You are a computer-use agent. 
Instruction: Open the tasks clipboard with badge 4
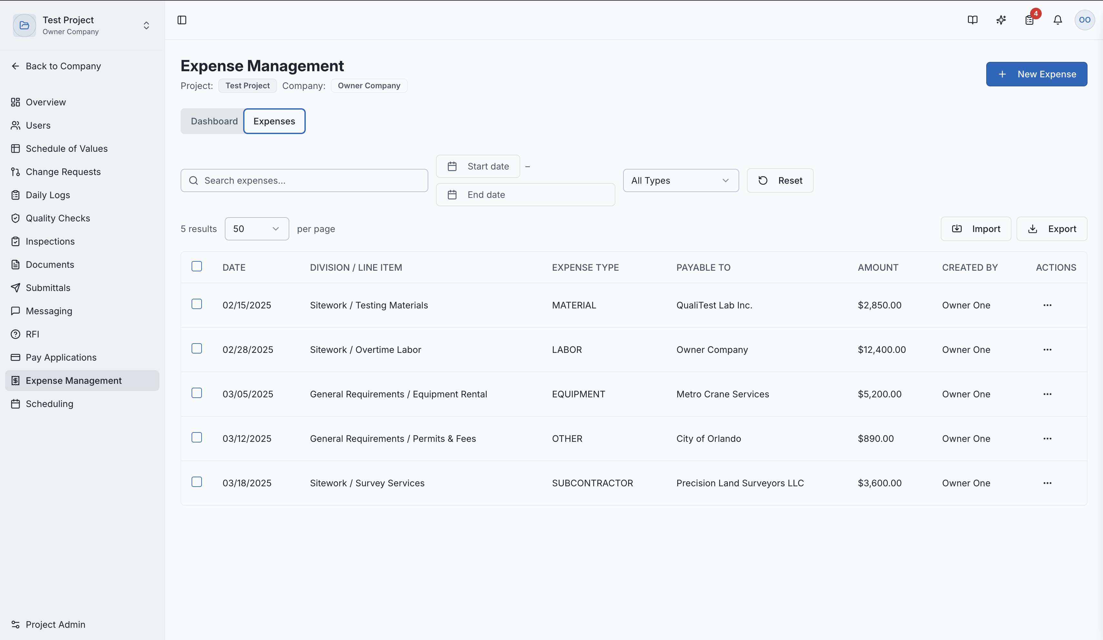click(x=1029, y=20)
